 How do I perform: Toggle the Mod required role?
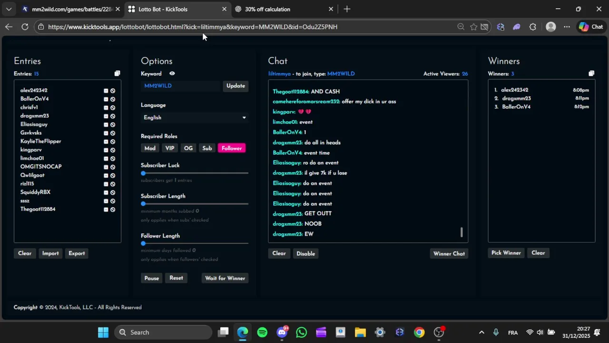point(150,148)
